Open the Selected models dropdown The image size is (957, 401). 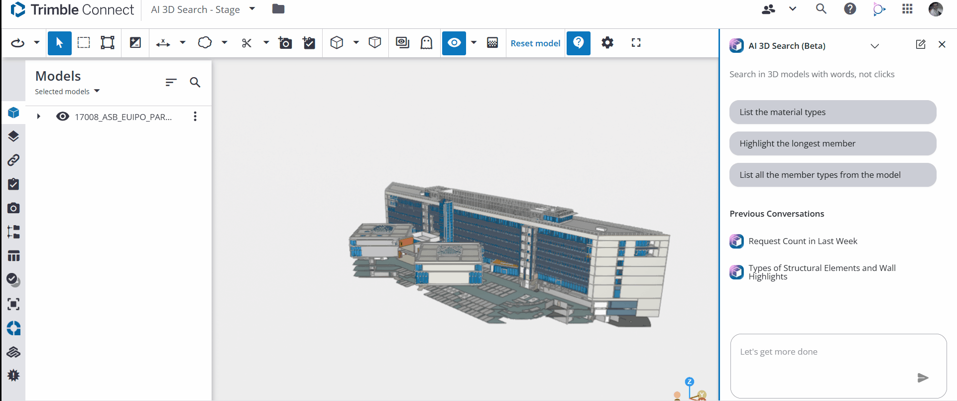pos(67,91)
